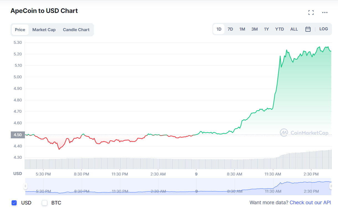This screenshot has width=338, height=210.
Task: Click the 2:30 AM x-axis label
Action: pyautogui.click(x=158, y=174)
